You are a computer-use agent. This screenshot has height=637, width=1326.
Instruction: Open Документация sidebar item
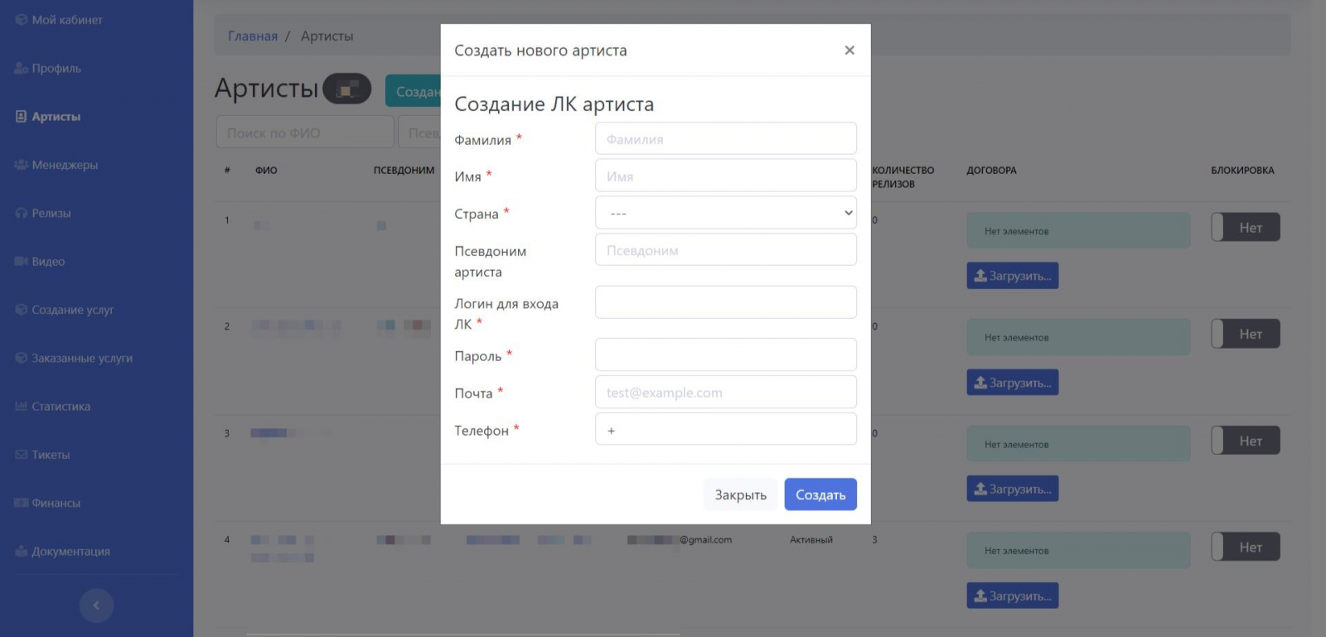(70, 552)
